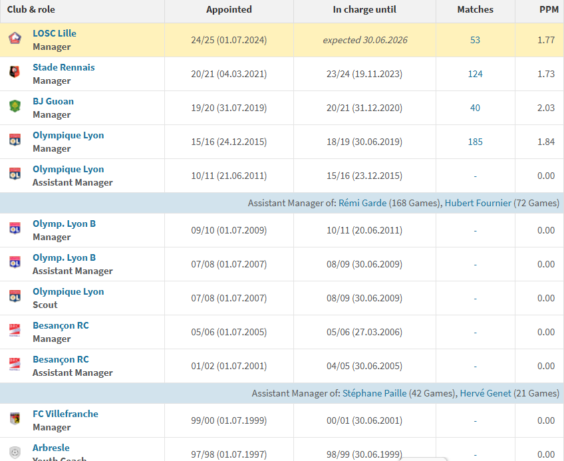Click appointed date 20/21 (04.03.2021)
This screenshot has width=564, height=461.
[229, 74]
